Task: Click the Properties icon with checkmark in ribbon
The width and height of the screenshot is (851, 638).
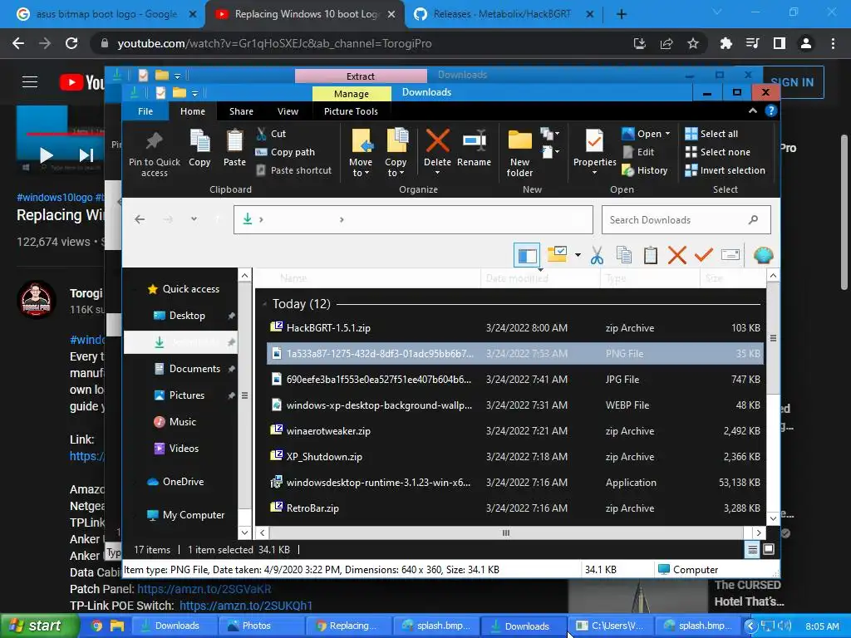Action: (594, 142)
